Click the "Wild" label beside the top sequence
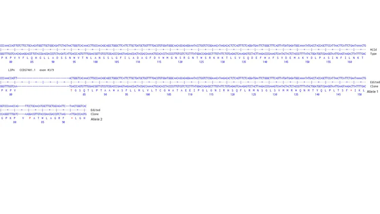 373,50
